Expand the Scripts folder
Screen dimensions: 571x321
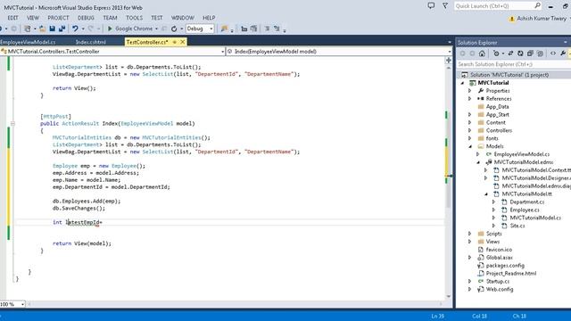470,234
